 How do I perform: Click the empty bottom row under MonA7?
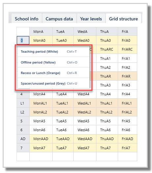click(x=41, y=157)
